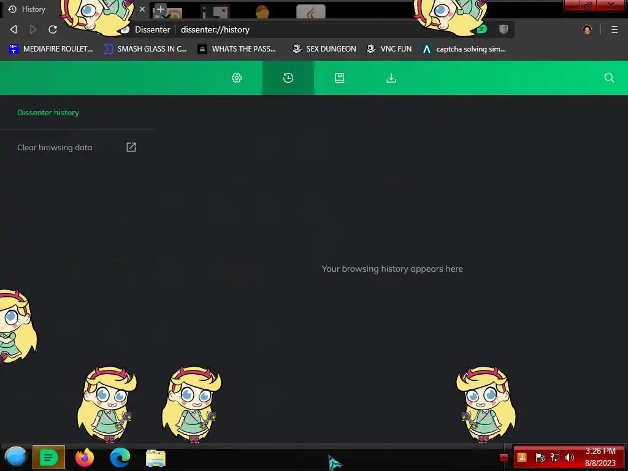Open the Downloads icon in green toolbar

pyautogui.click(x=391, y=78)
